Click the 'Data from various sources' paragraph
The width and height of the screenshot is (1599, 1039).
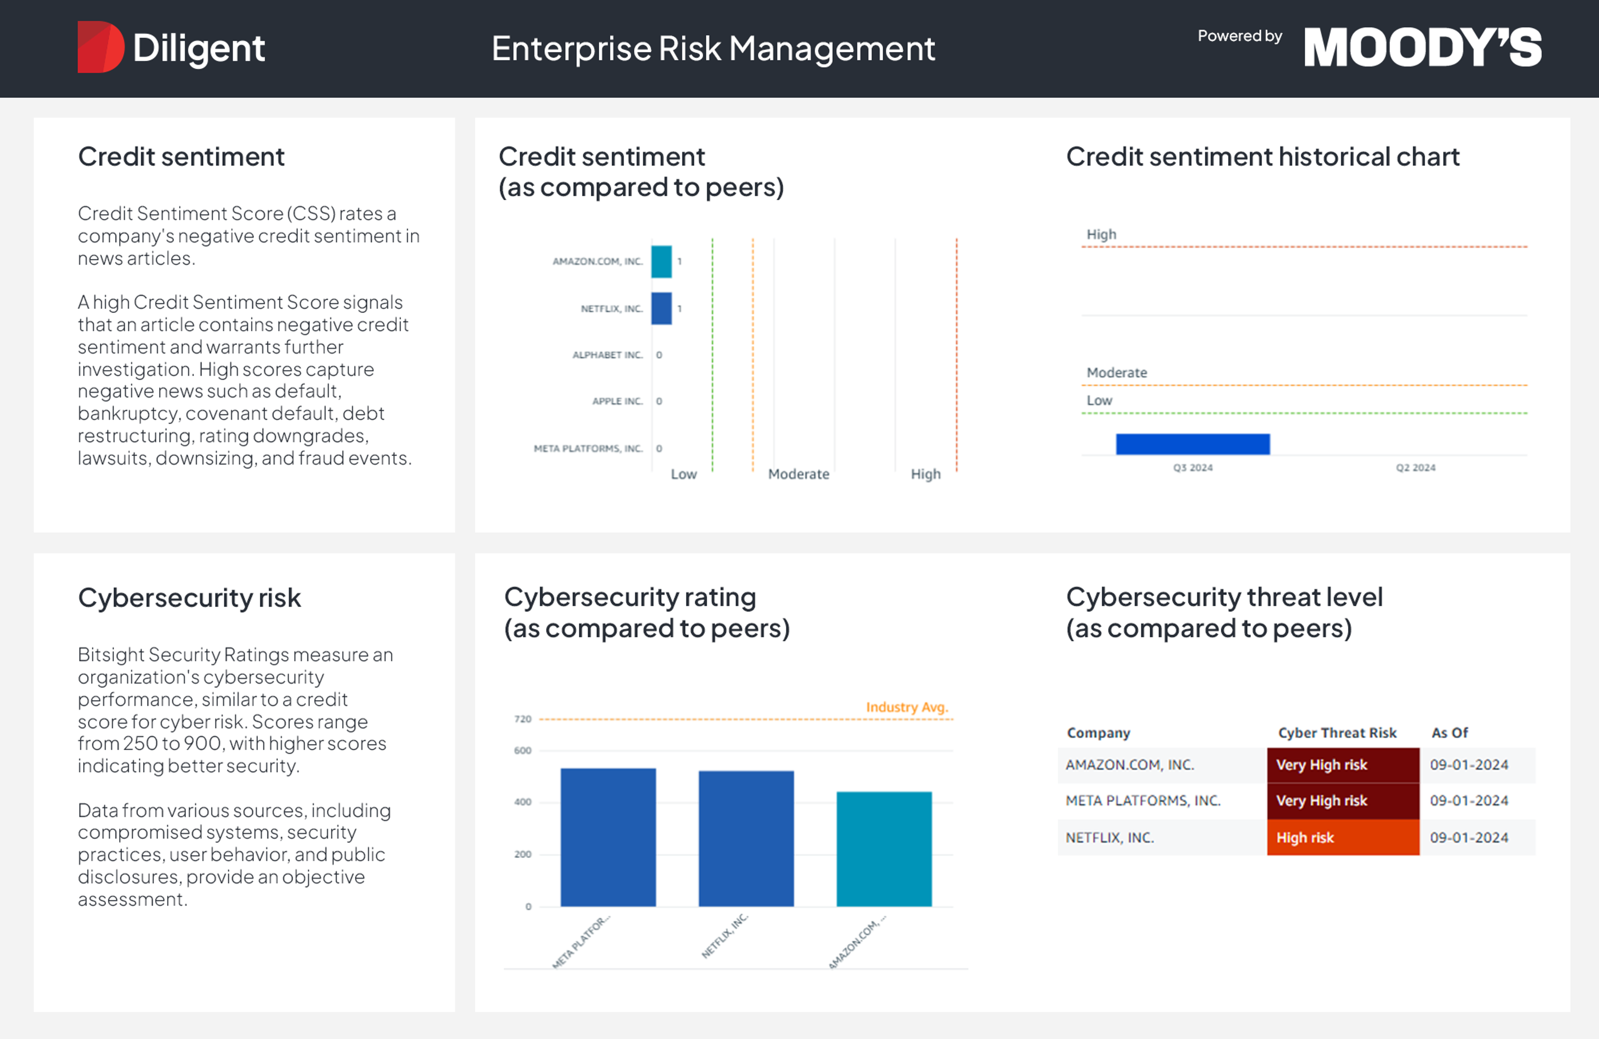point(234,854)
